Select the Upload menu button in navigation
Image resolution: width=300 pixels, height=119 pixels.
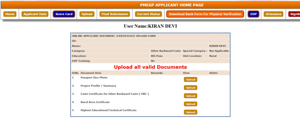point(87,14)
